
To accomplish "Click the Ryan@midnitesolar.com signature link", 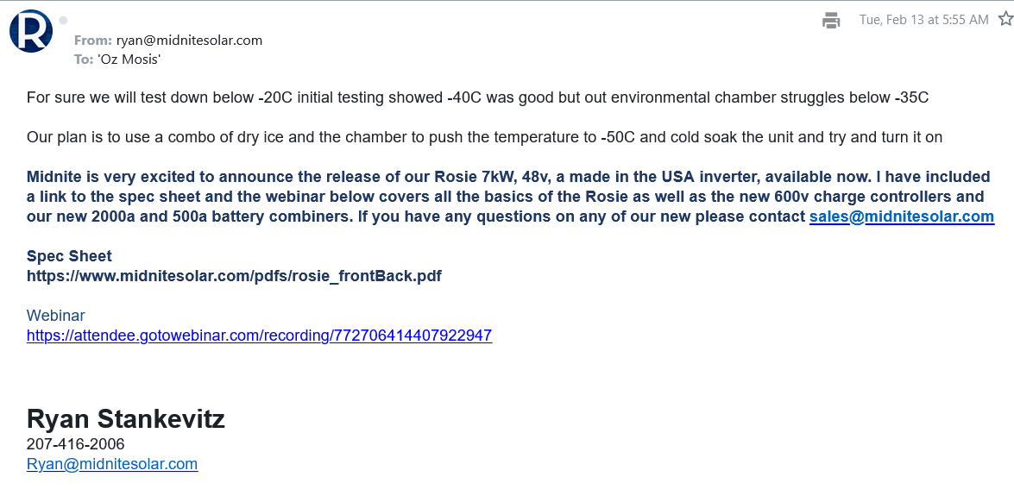I will coord(112,464).
